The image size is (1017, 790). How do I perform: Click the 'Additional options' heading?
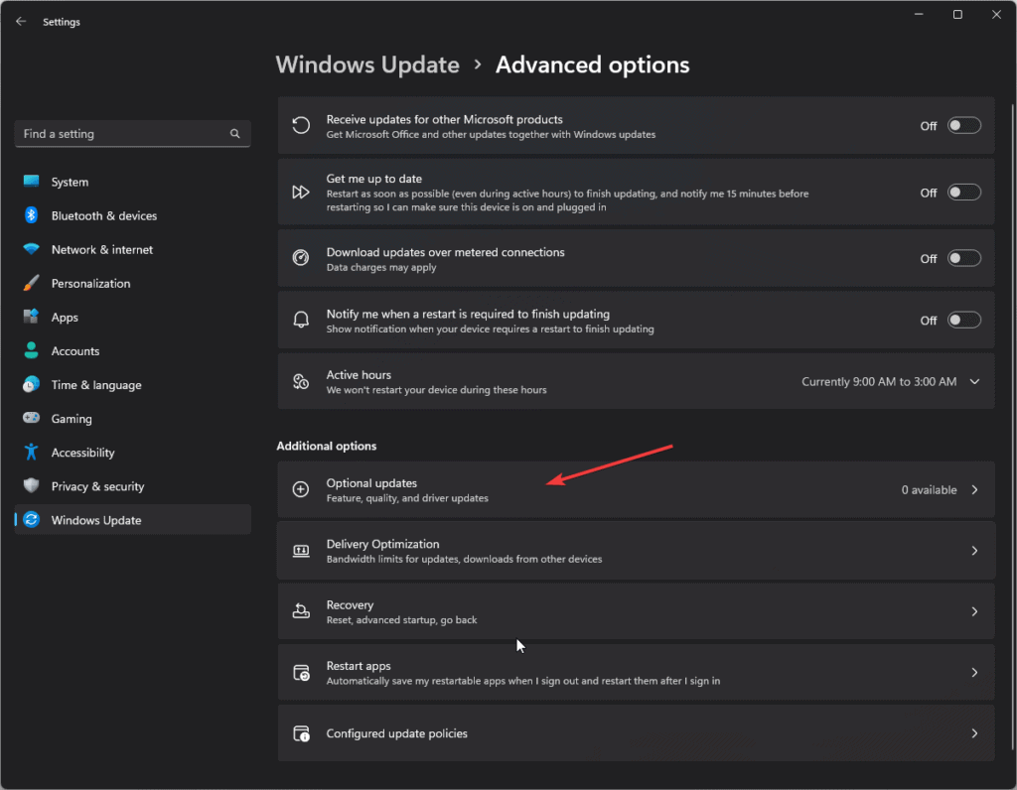point(326,446)
